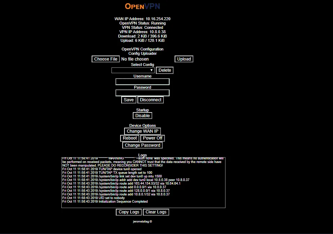The image size is (333, 234).
Task: Power Off the device
Action: click(153, 138)
